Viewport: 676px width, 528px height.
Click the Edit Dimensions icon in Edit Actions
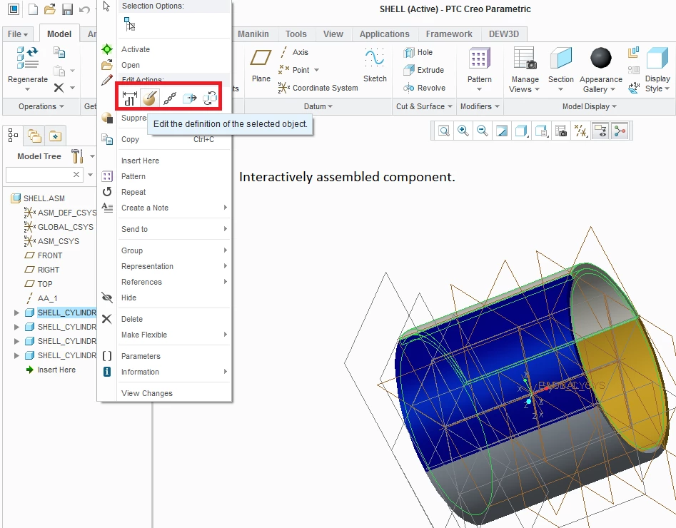pyautogui.click(x=129, y=98)
